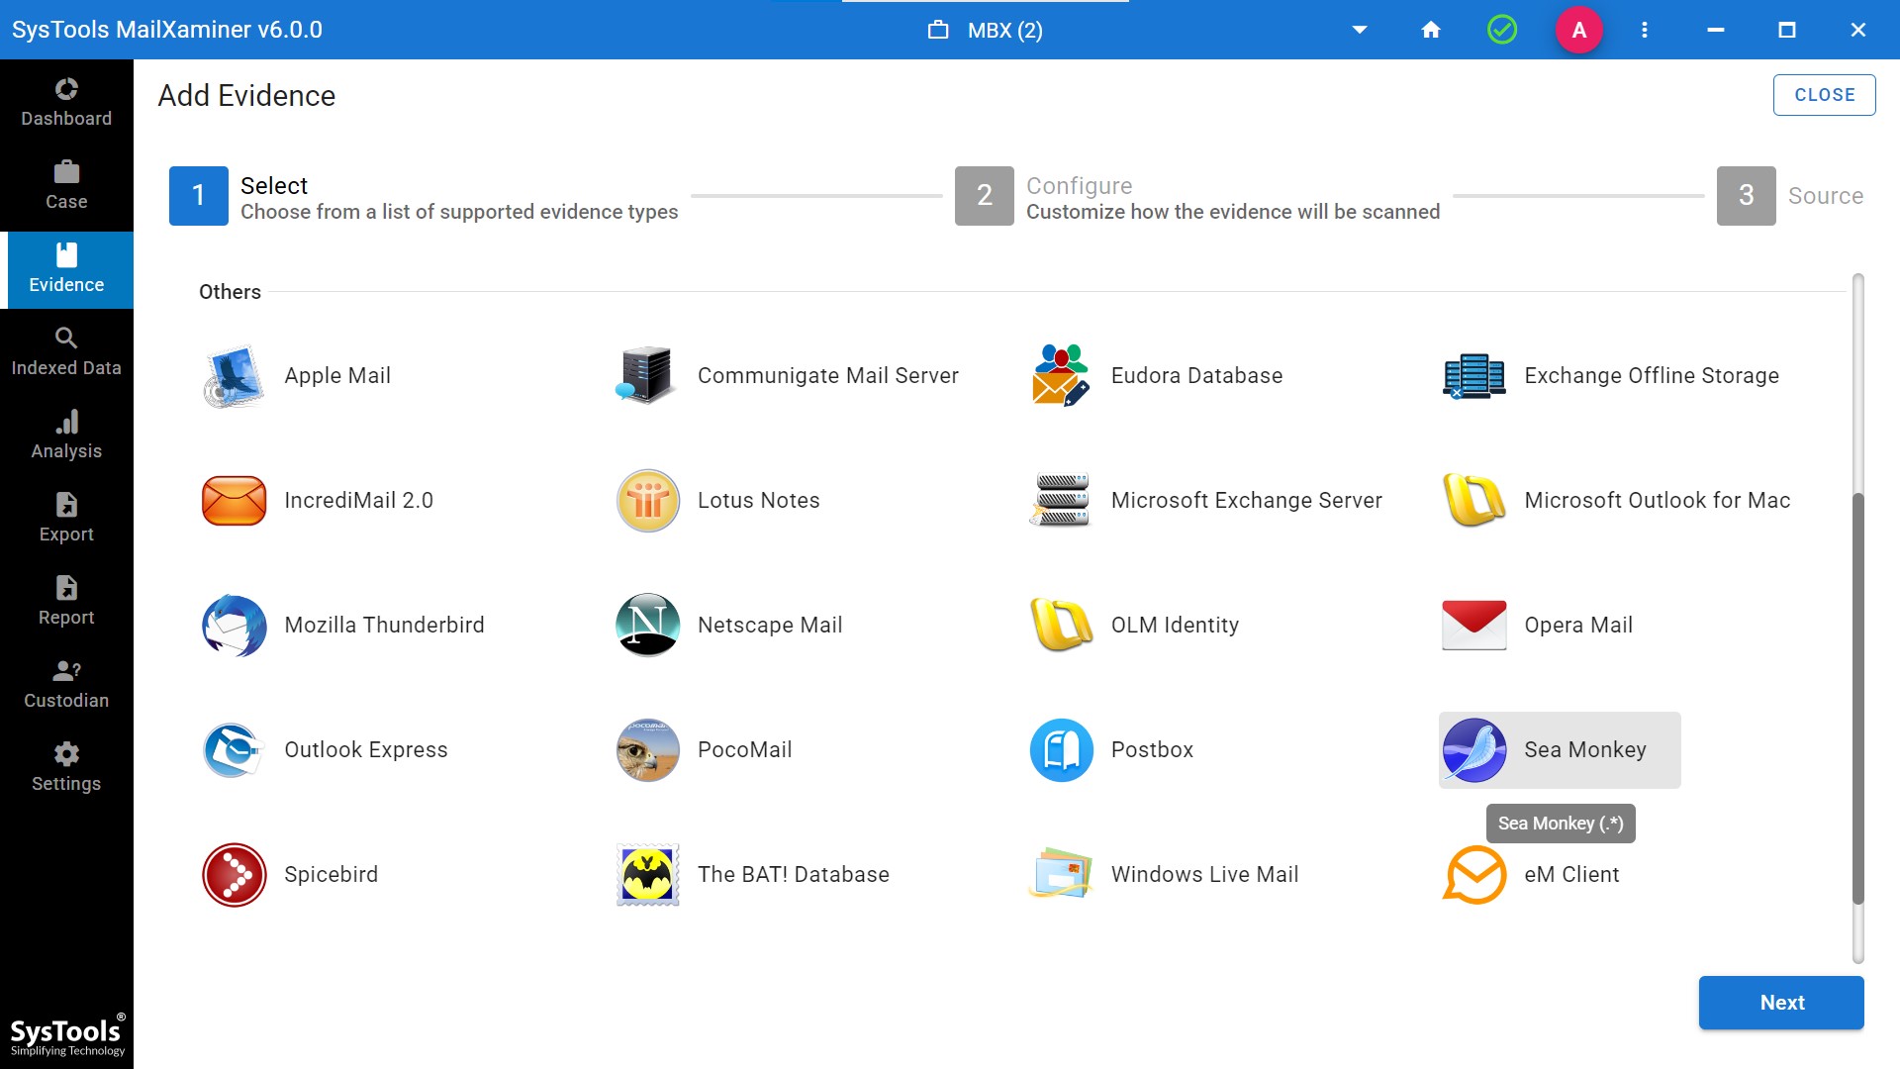The width and height of the screenshot is (1900, 1069).
Task: Open the user avatar A menu
Action: click(1579, 30)
